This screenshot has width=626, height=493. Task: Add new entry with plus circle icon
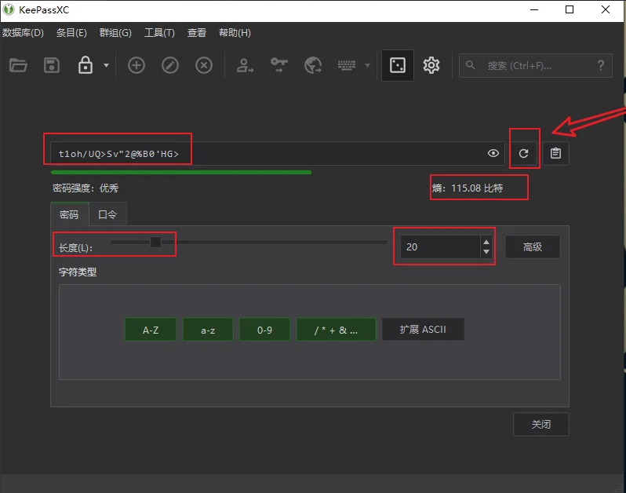click(136, 65)
